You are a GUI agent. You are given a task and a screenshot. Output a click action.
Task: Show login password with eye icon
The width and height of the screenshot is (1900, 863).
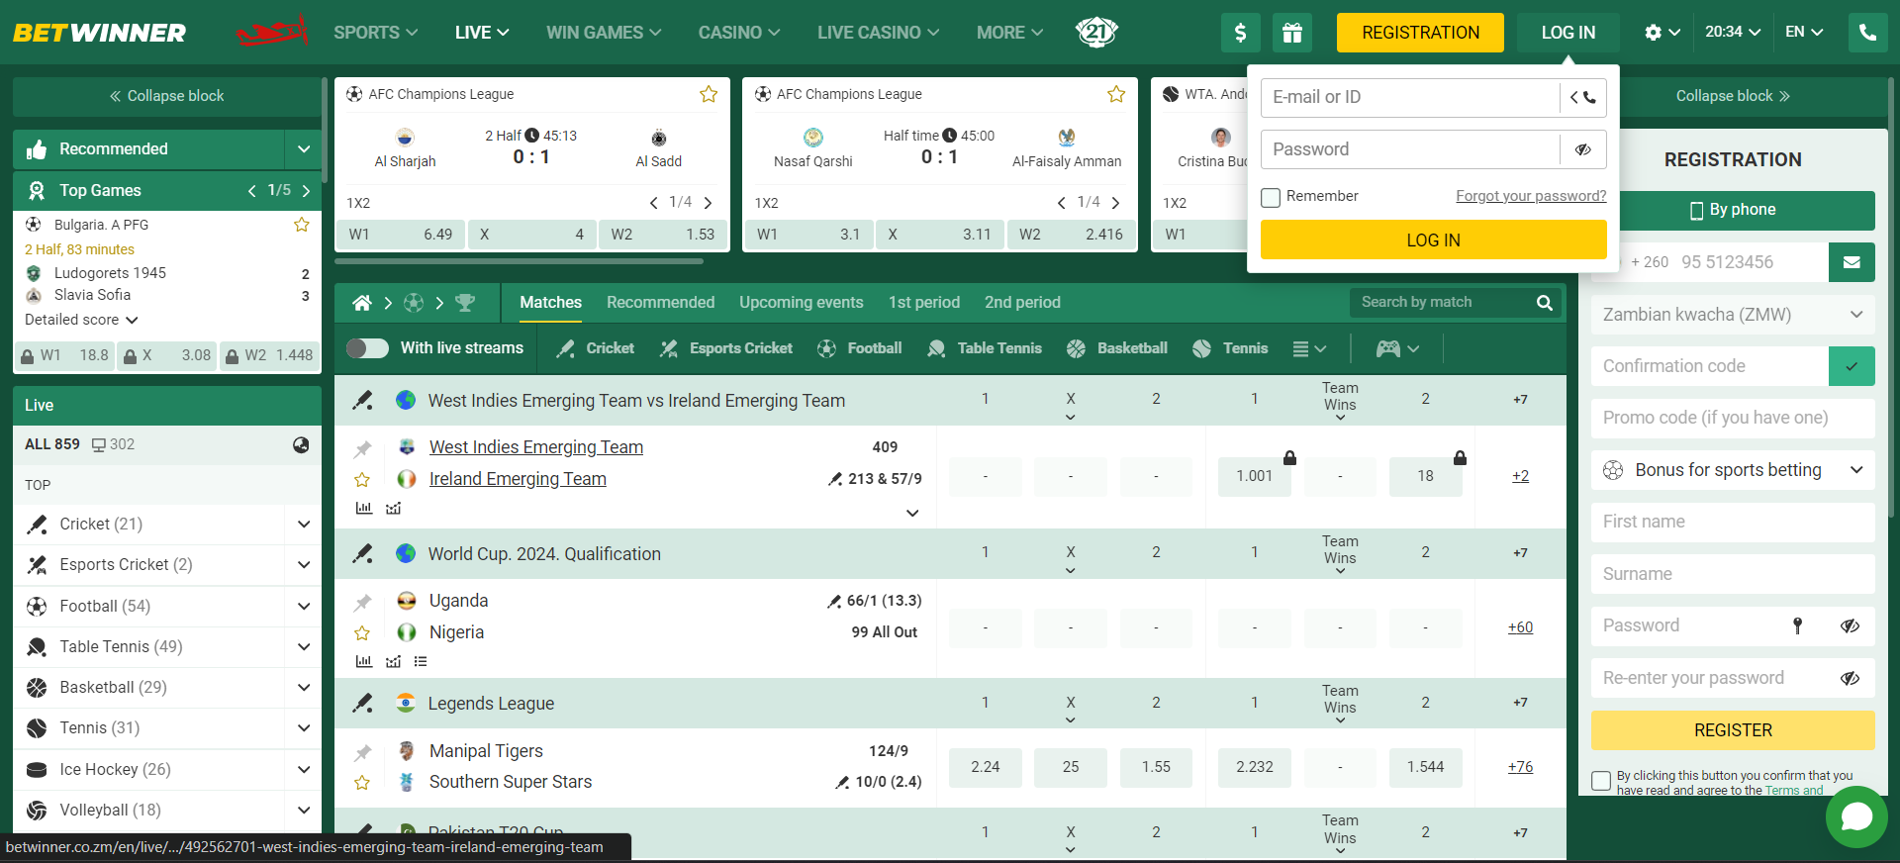[x=1583, y=149]
